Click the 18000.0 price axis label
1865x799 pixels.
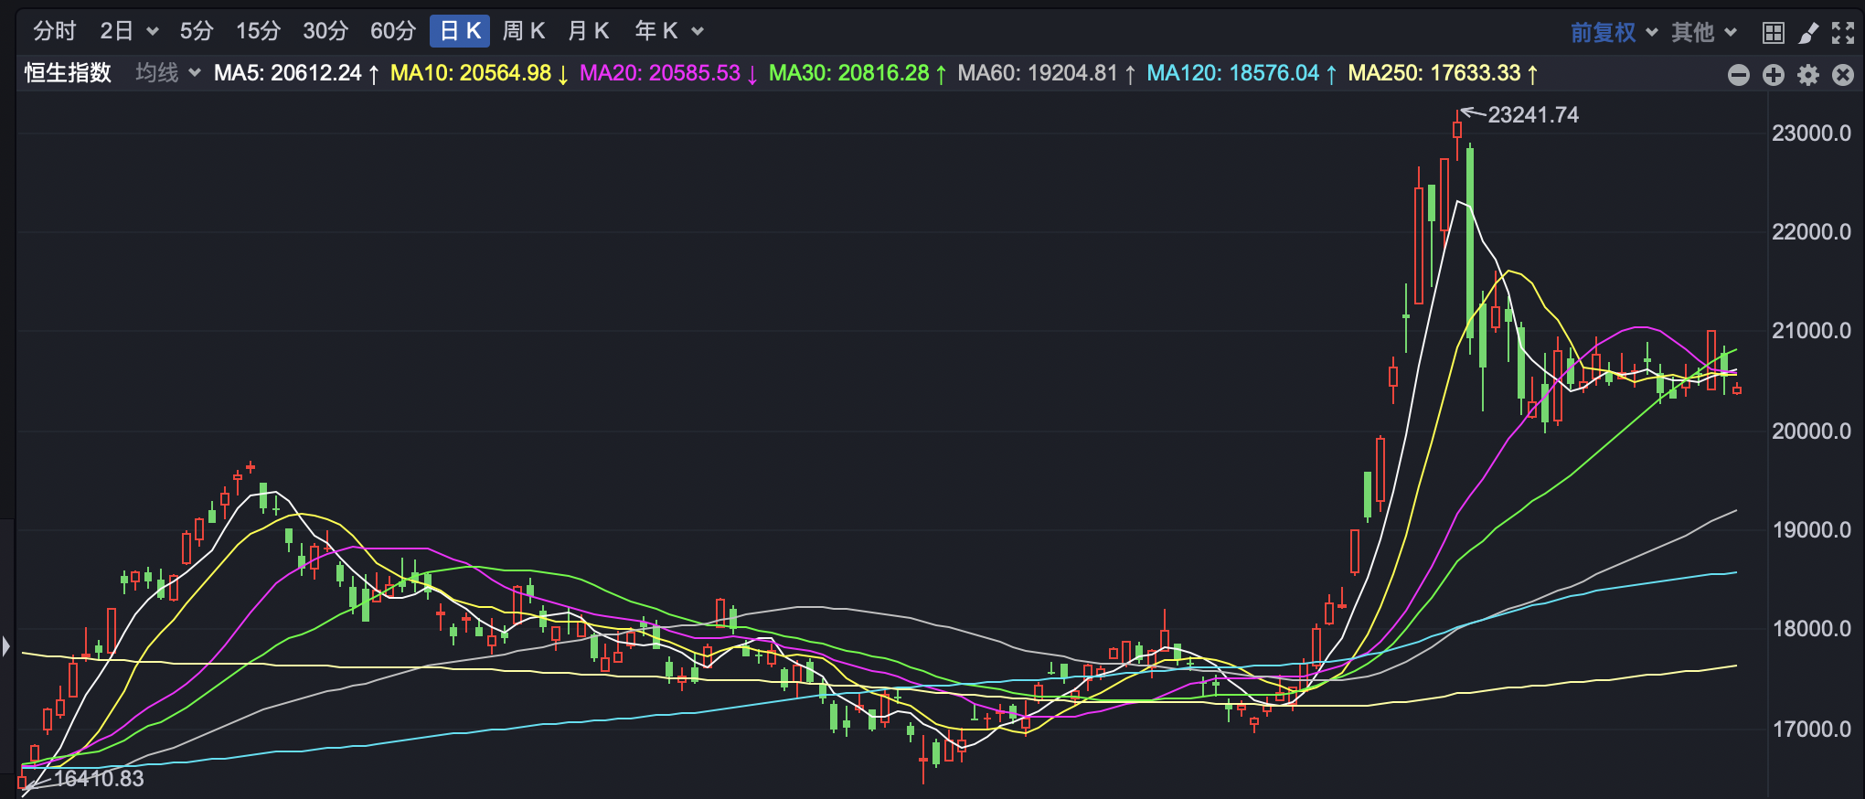[1811, 629]
